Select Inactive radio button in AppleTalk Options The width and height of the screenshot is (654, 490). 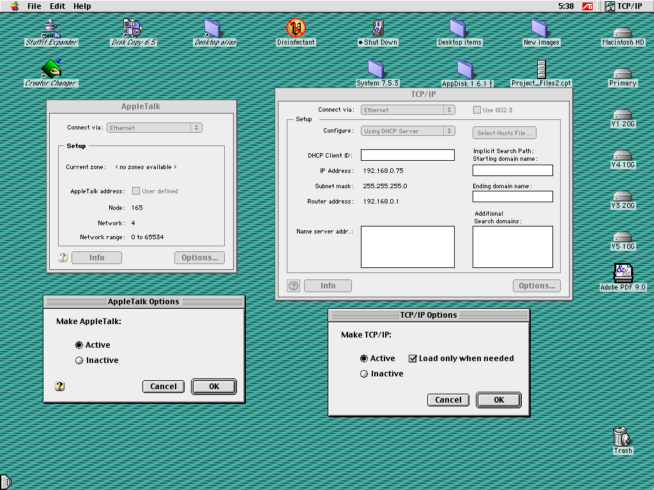[79, 360]
